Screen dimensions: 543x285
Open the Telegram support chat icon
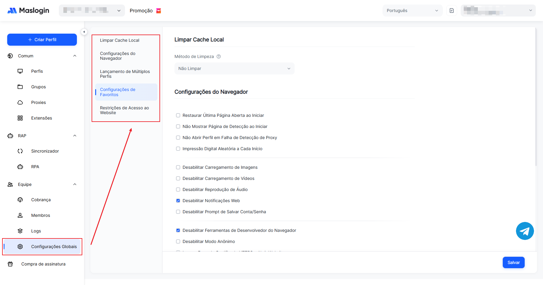(x=525, y=231)
